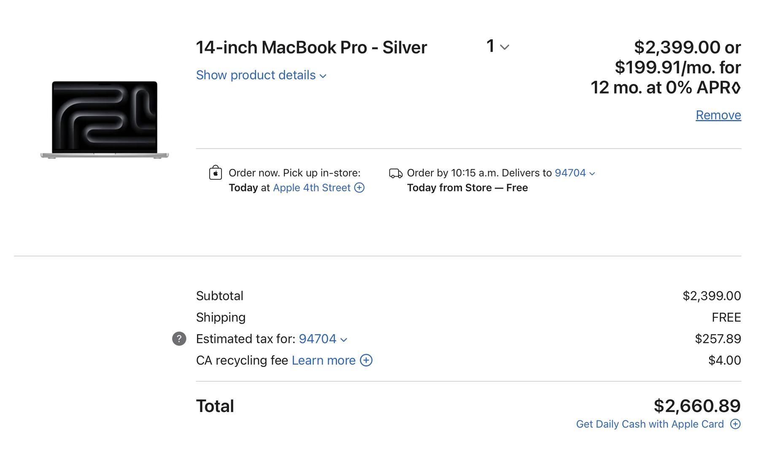Click chevron beside estimated tax ZIP code
This screenshot has width=777, height=455.
click(x=344, y=340)
